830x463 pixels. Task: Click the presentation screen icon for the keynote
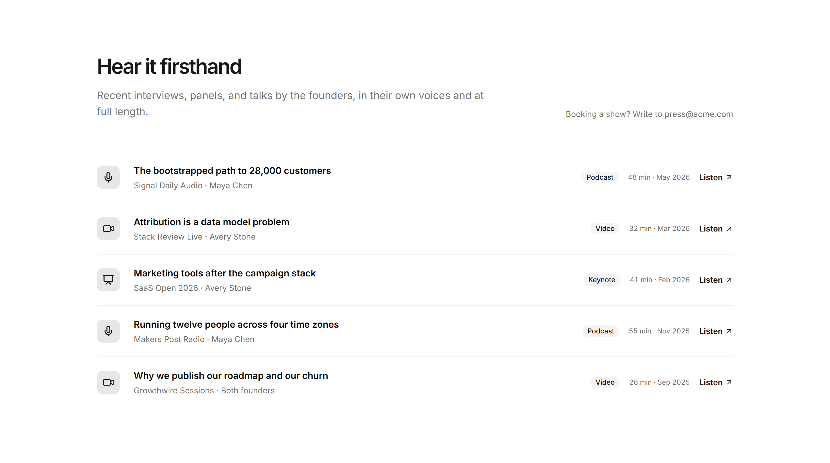[108, 280]
